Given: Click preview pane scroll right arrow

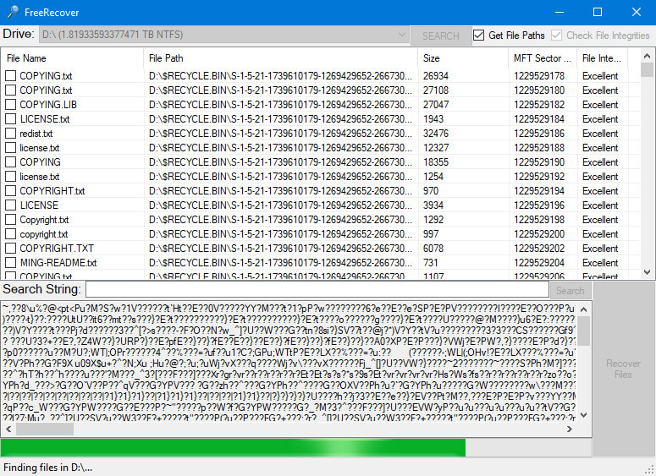Looking at the screenshot, I should pos(570,429).
